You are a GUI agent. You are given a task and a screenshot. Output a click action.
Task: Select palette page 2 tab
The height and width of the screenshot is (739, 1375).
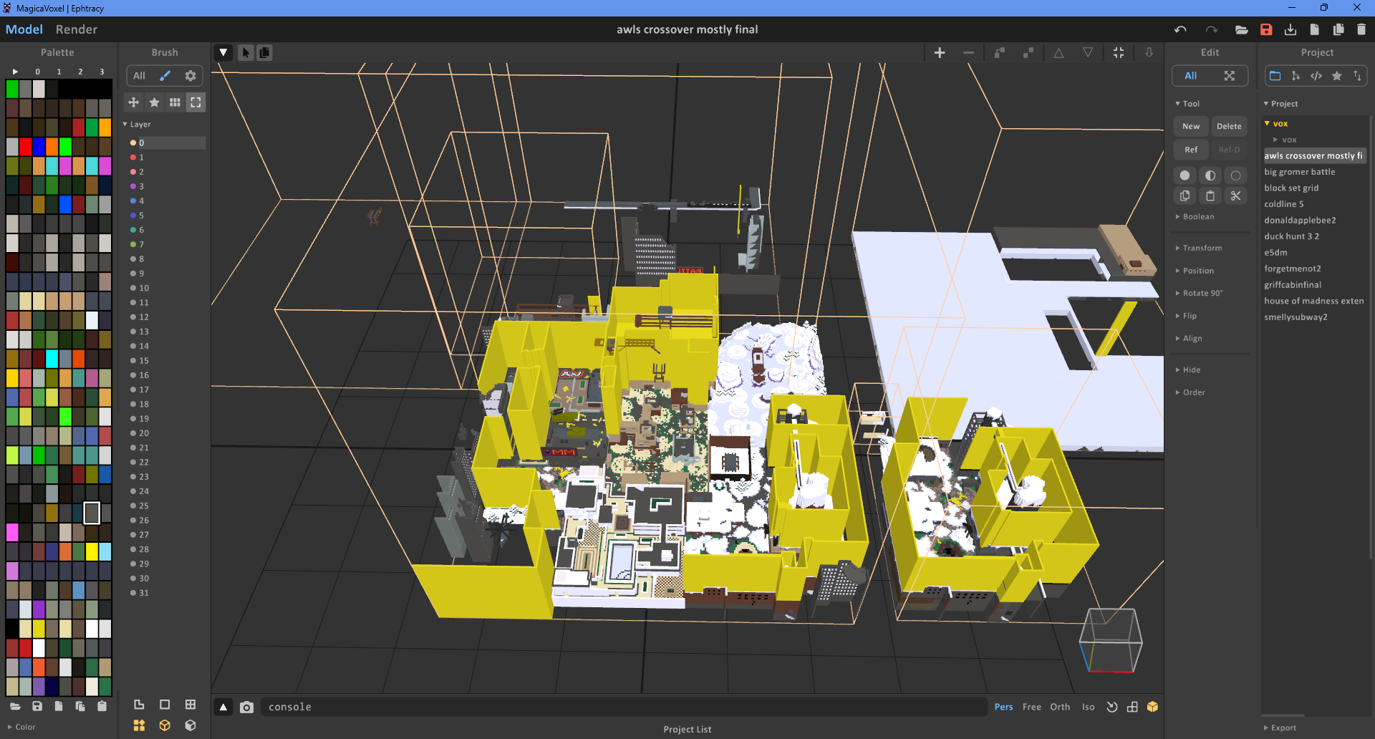[80, 72]
